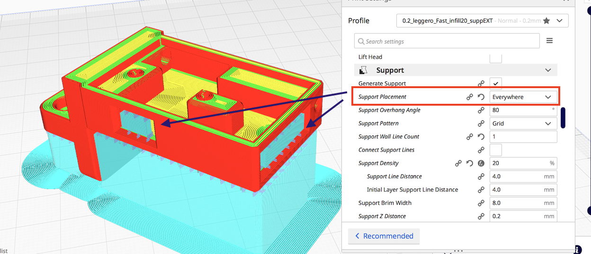Click the Support Brim Width label

[x=385, y=203]
